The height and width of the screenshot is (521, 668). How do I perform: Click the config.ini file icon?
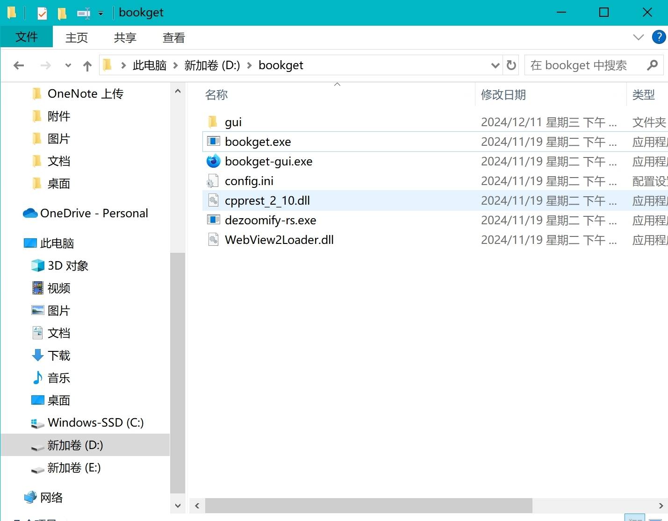tap(213, 181)
